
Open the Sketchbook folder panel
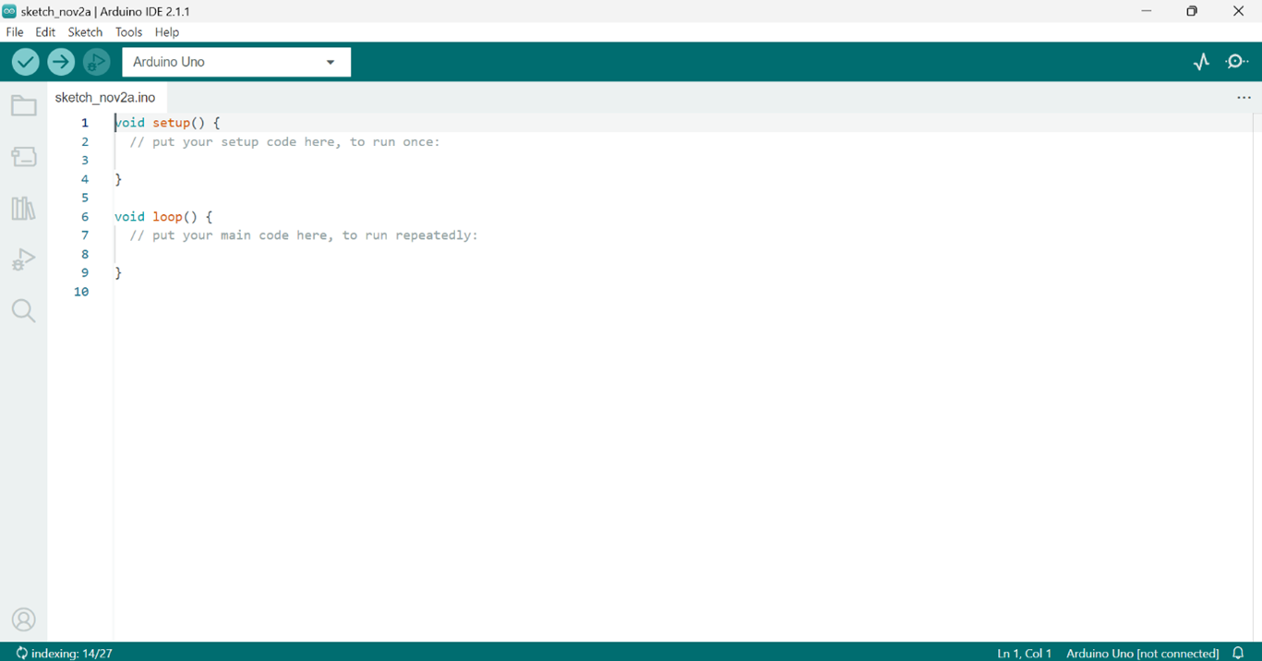(23, 105)
